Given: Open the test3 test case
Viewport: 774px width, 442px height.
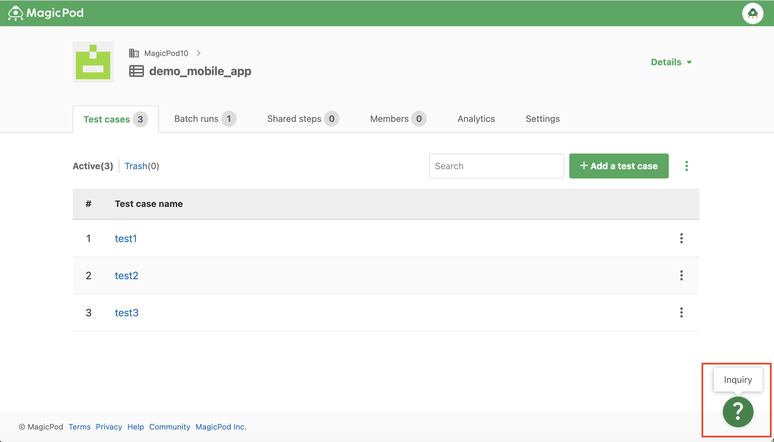Looking at the screenshot, I should click(127, 313).
